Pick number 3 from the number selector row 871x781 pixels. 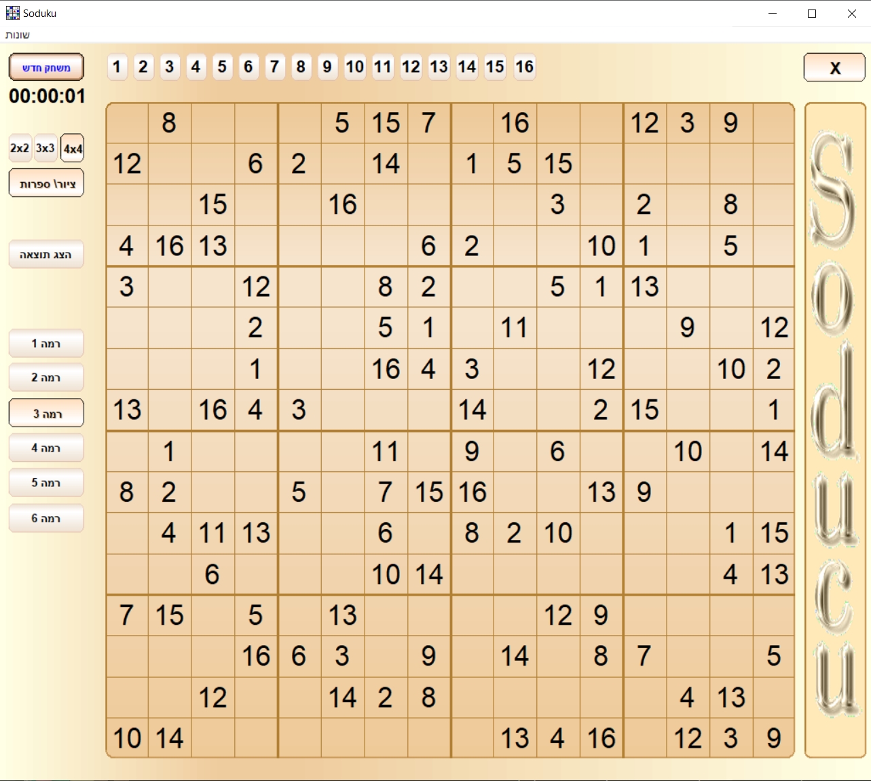click(x=170, y=67)
